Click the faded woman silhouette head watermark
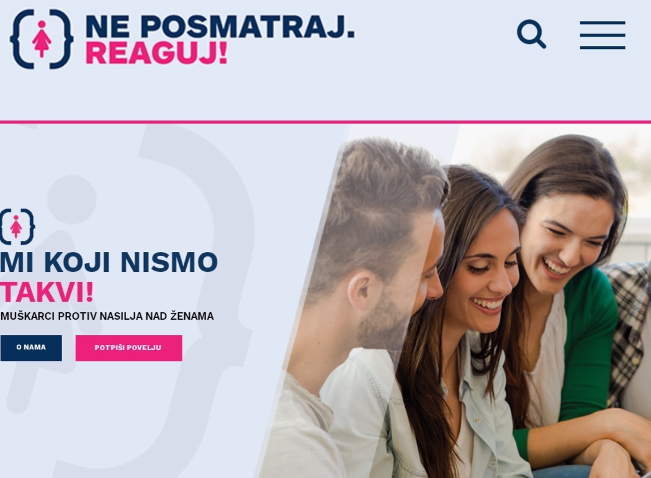 [x=72, y=199]
